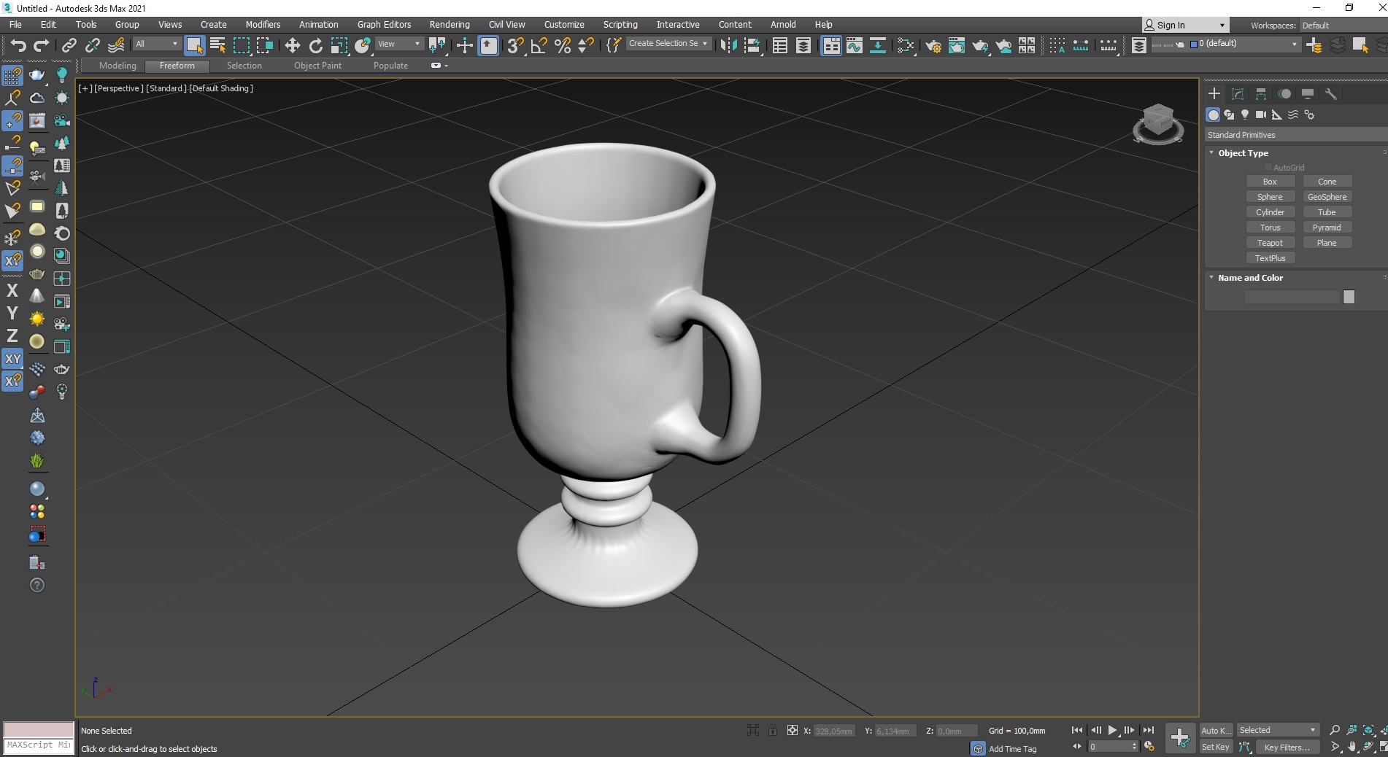Image resolution: width=1388 pixels, height=757 pixels.
Task: Click the Redo arrow icon
Action: coord(42,45)
